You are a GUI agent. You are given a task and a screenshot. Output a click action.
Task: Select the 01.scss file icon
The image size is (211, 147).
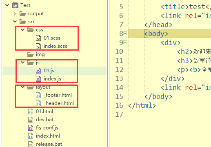tap(38, 38)
